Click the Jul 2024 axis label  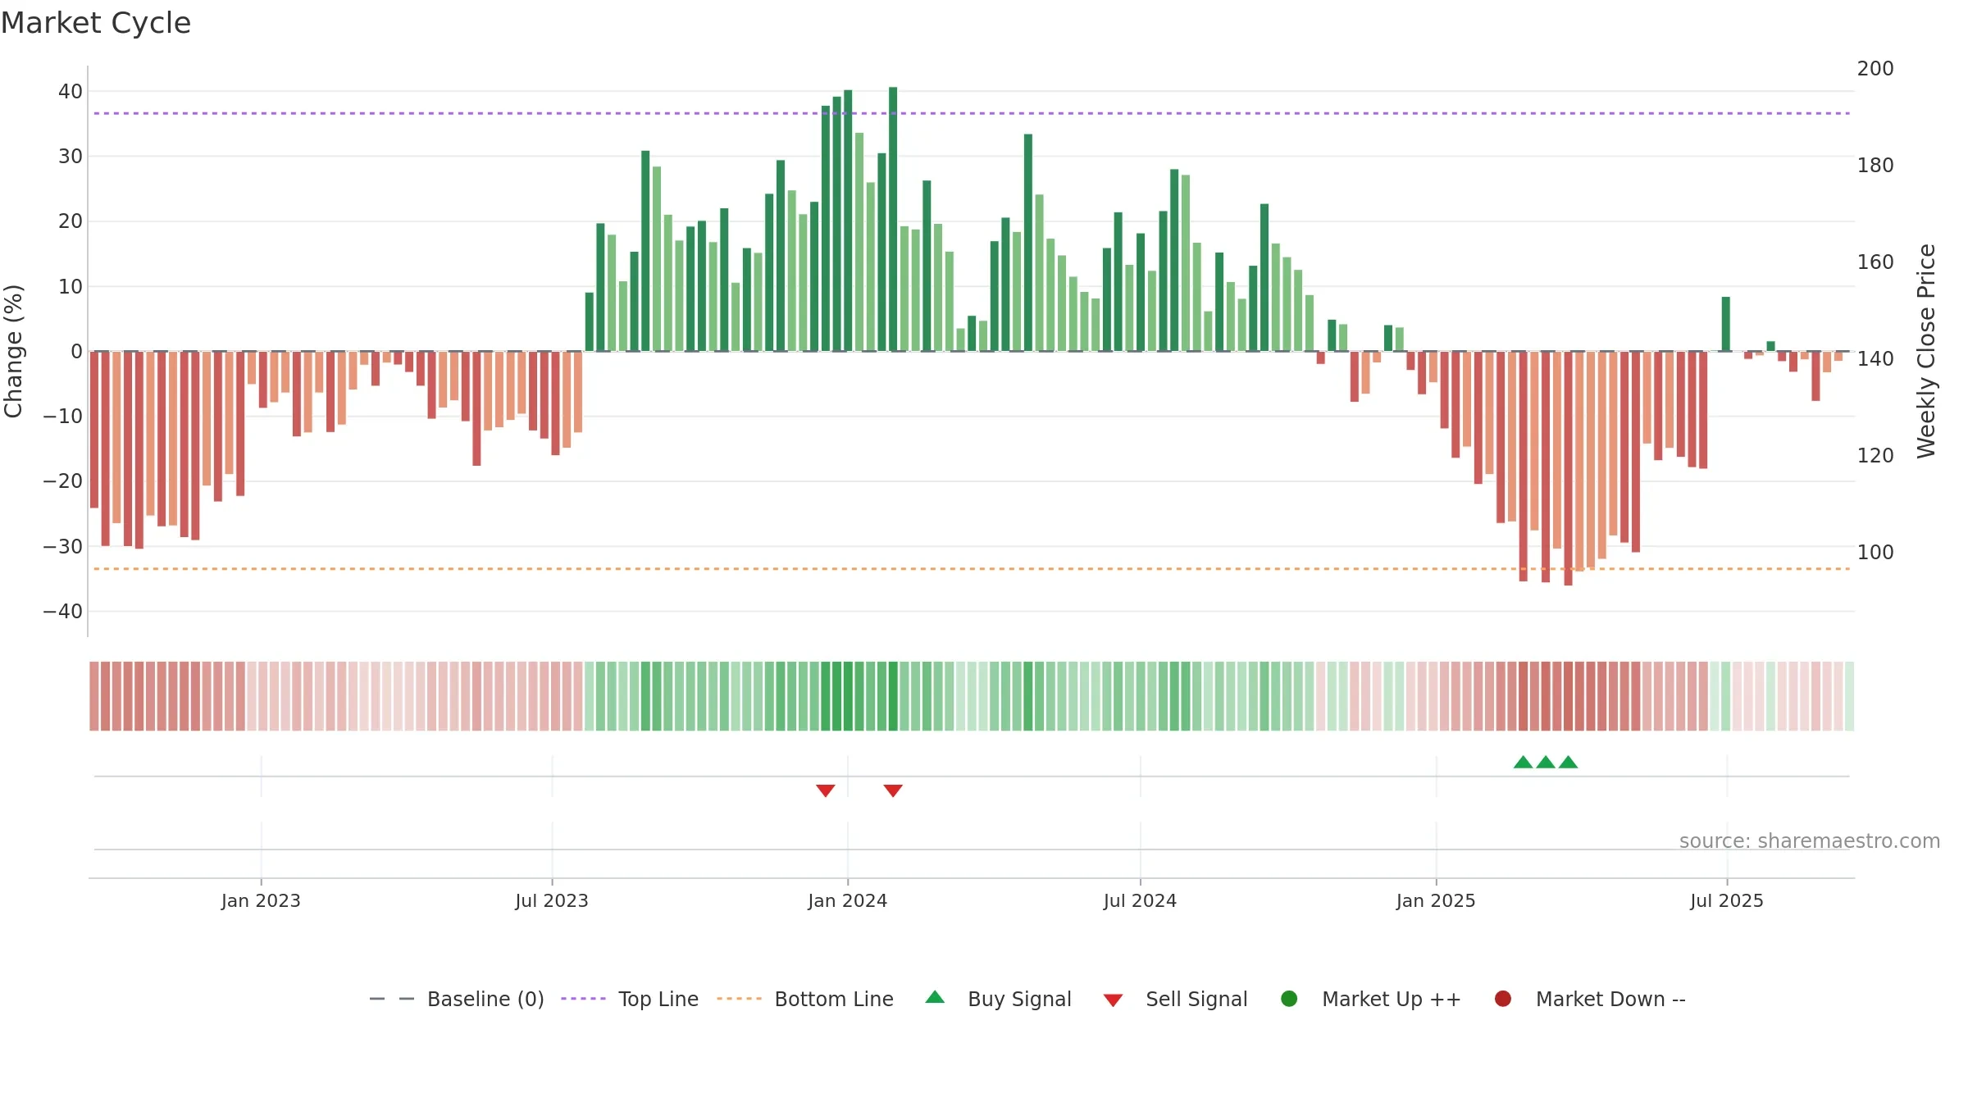[x=1140, y=901]
